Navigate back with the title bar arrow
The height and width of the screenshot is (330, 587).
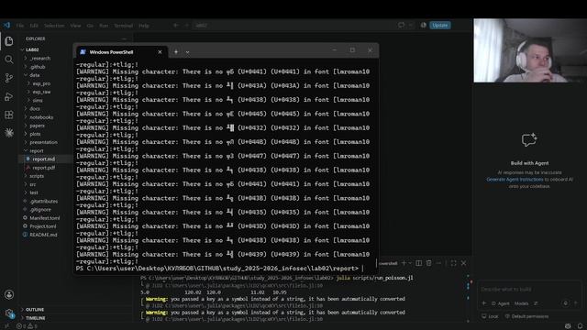(x=175, y=26)
